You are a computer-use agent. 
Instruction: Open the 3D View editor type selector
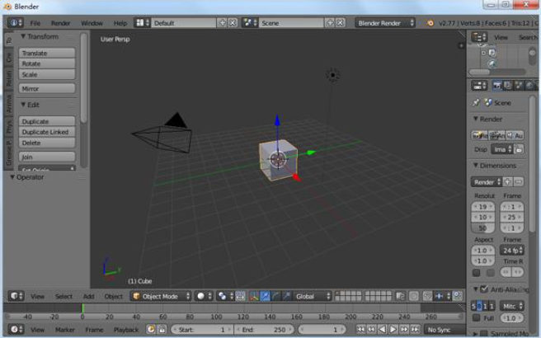tap(16, 296)
